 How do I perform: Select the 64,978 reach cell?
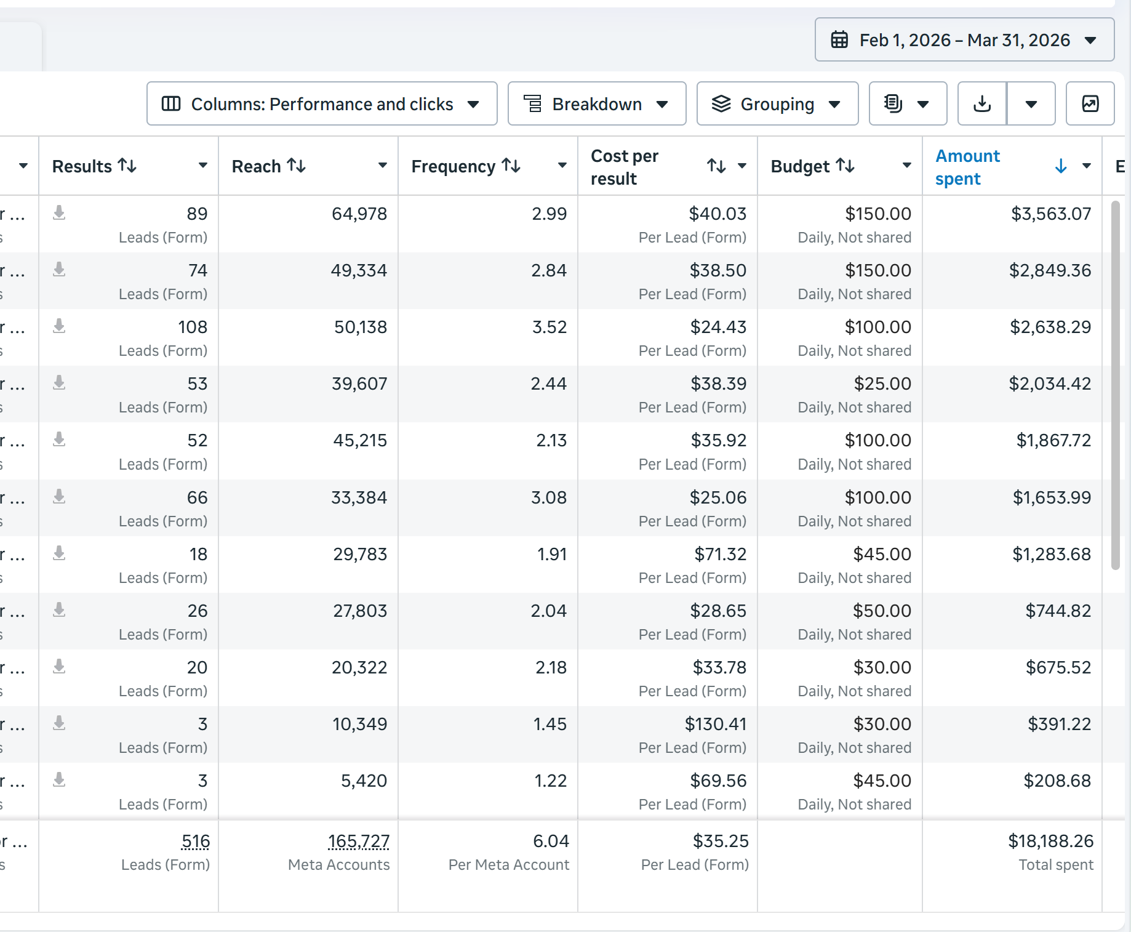click(x=308, y=224)
